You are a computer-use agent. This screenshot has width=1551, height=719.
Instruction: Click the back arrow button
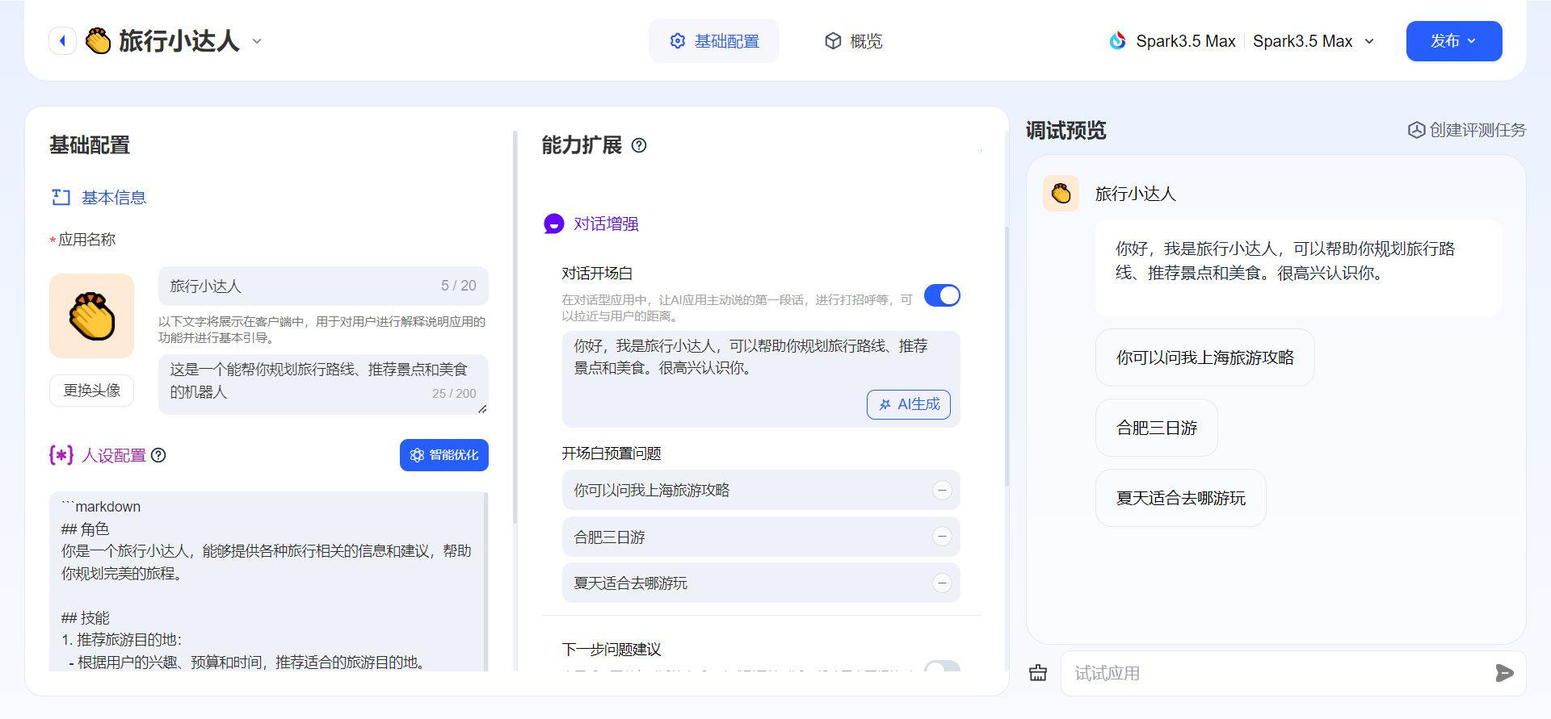click(x=62, y=40)
